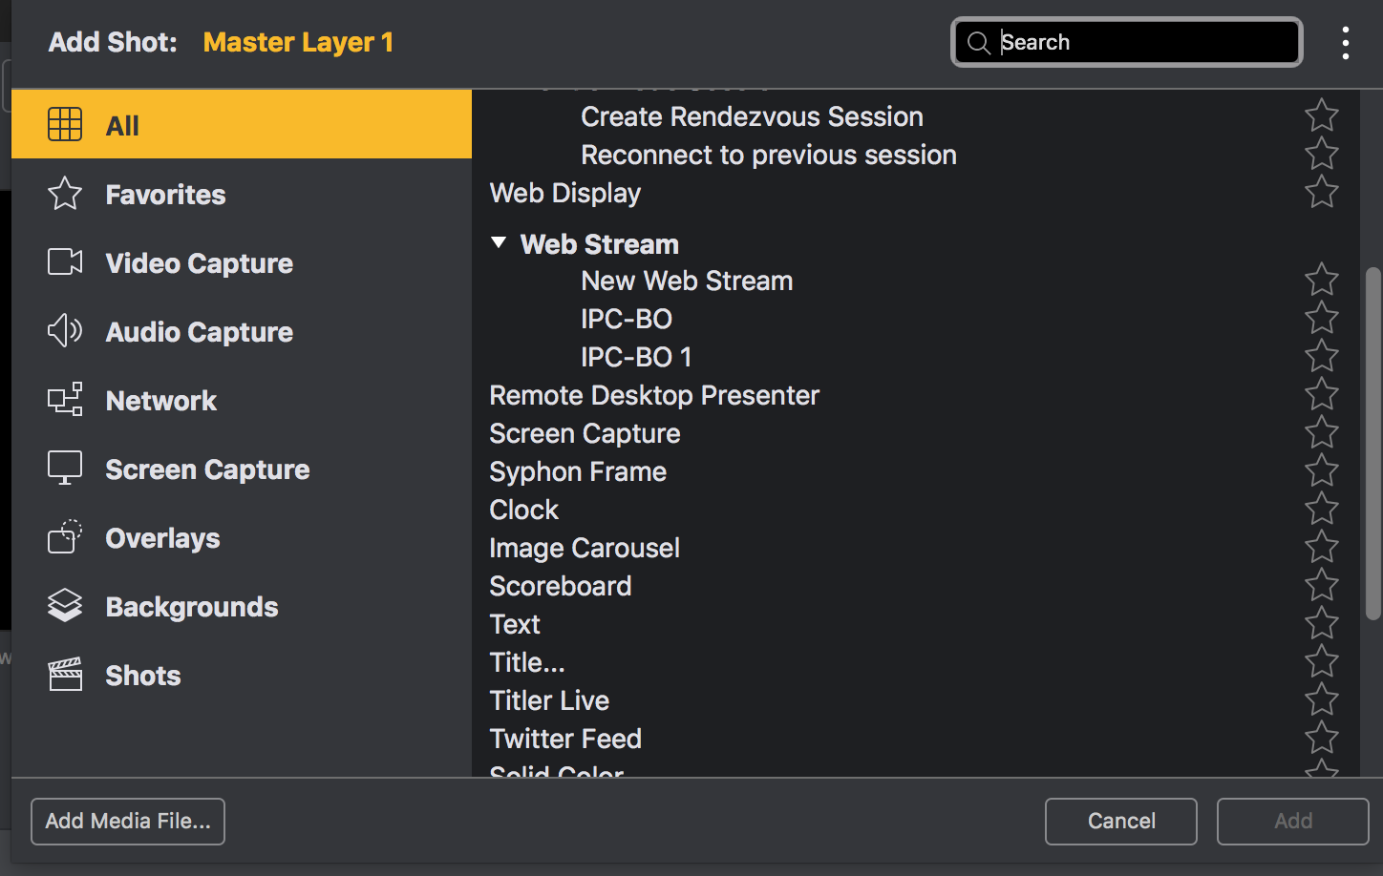Screen dimensions: 1383x876
Task: Click the Shots clapperboard icon
Action: point(65,675)
